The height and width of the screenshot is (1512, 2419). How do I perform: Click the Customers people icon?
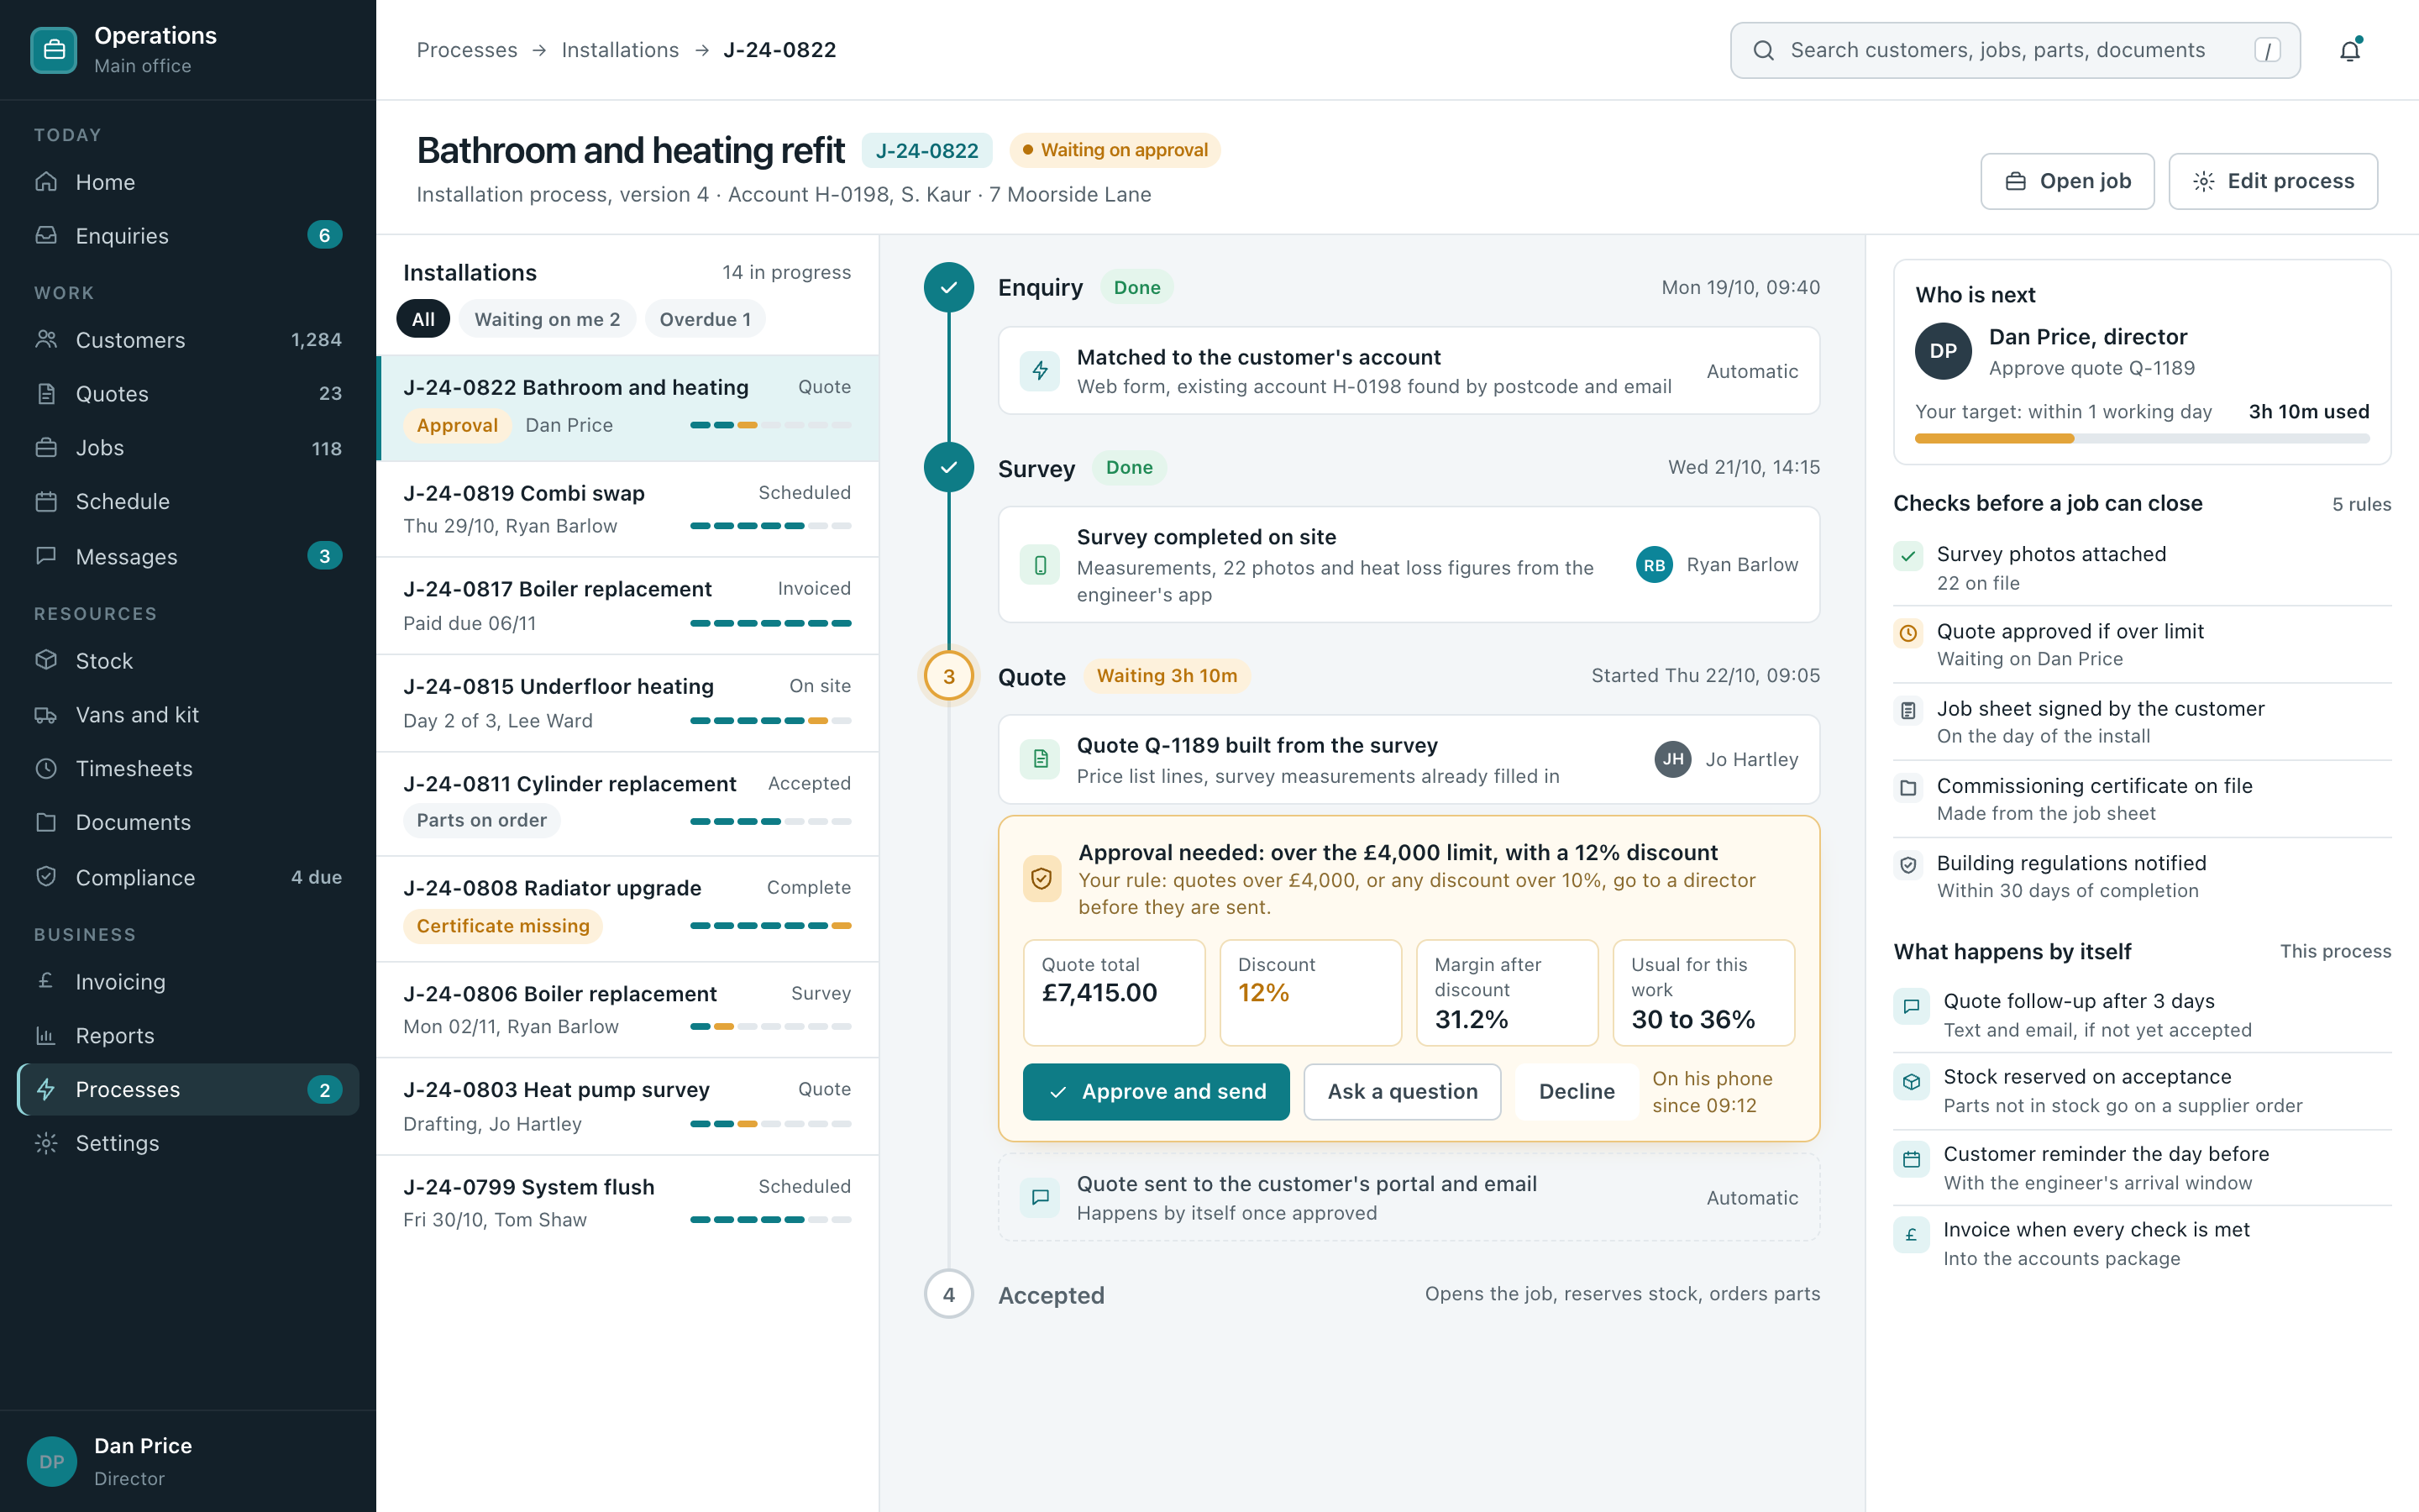pos(46,339)
